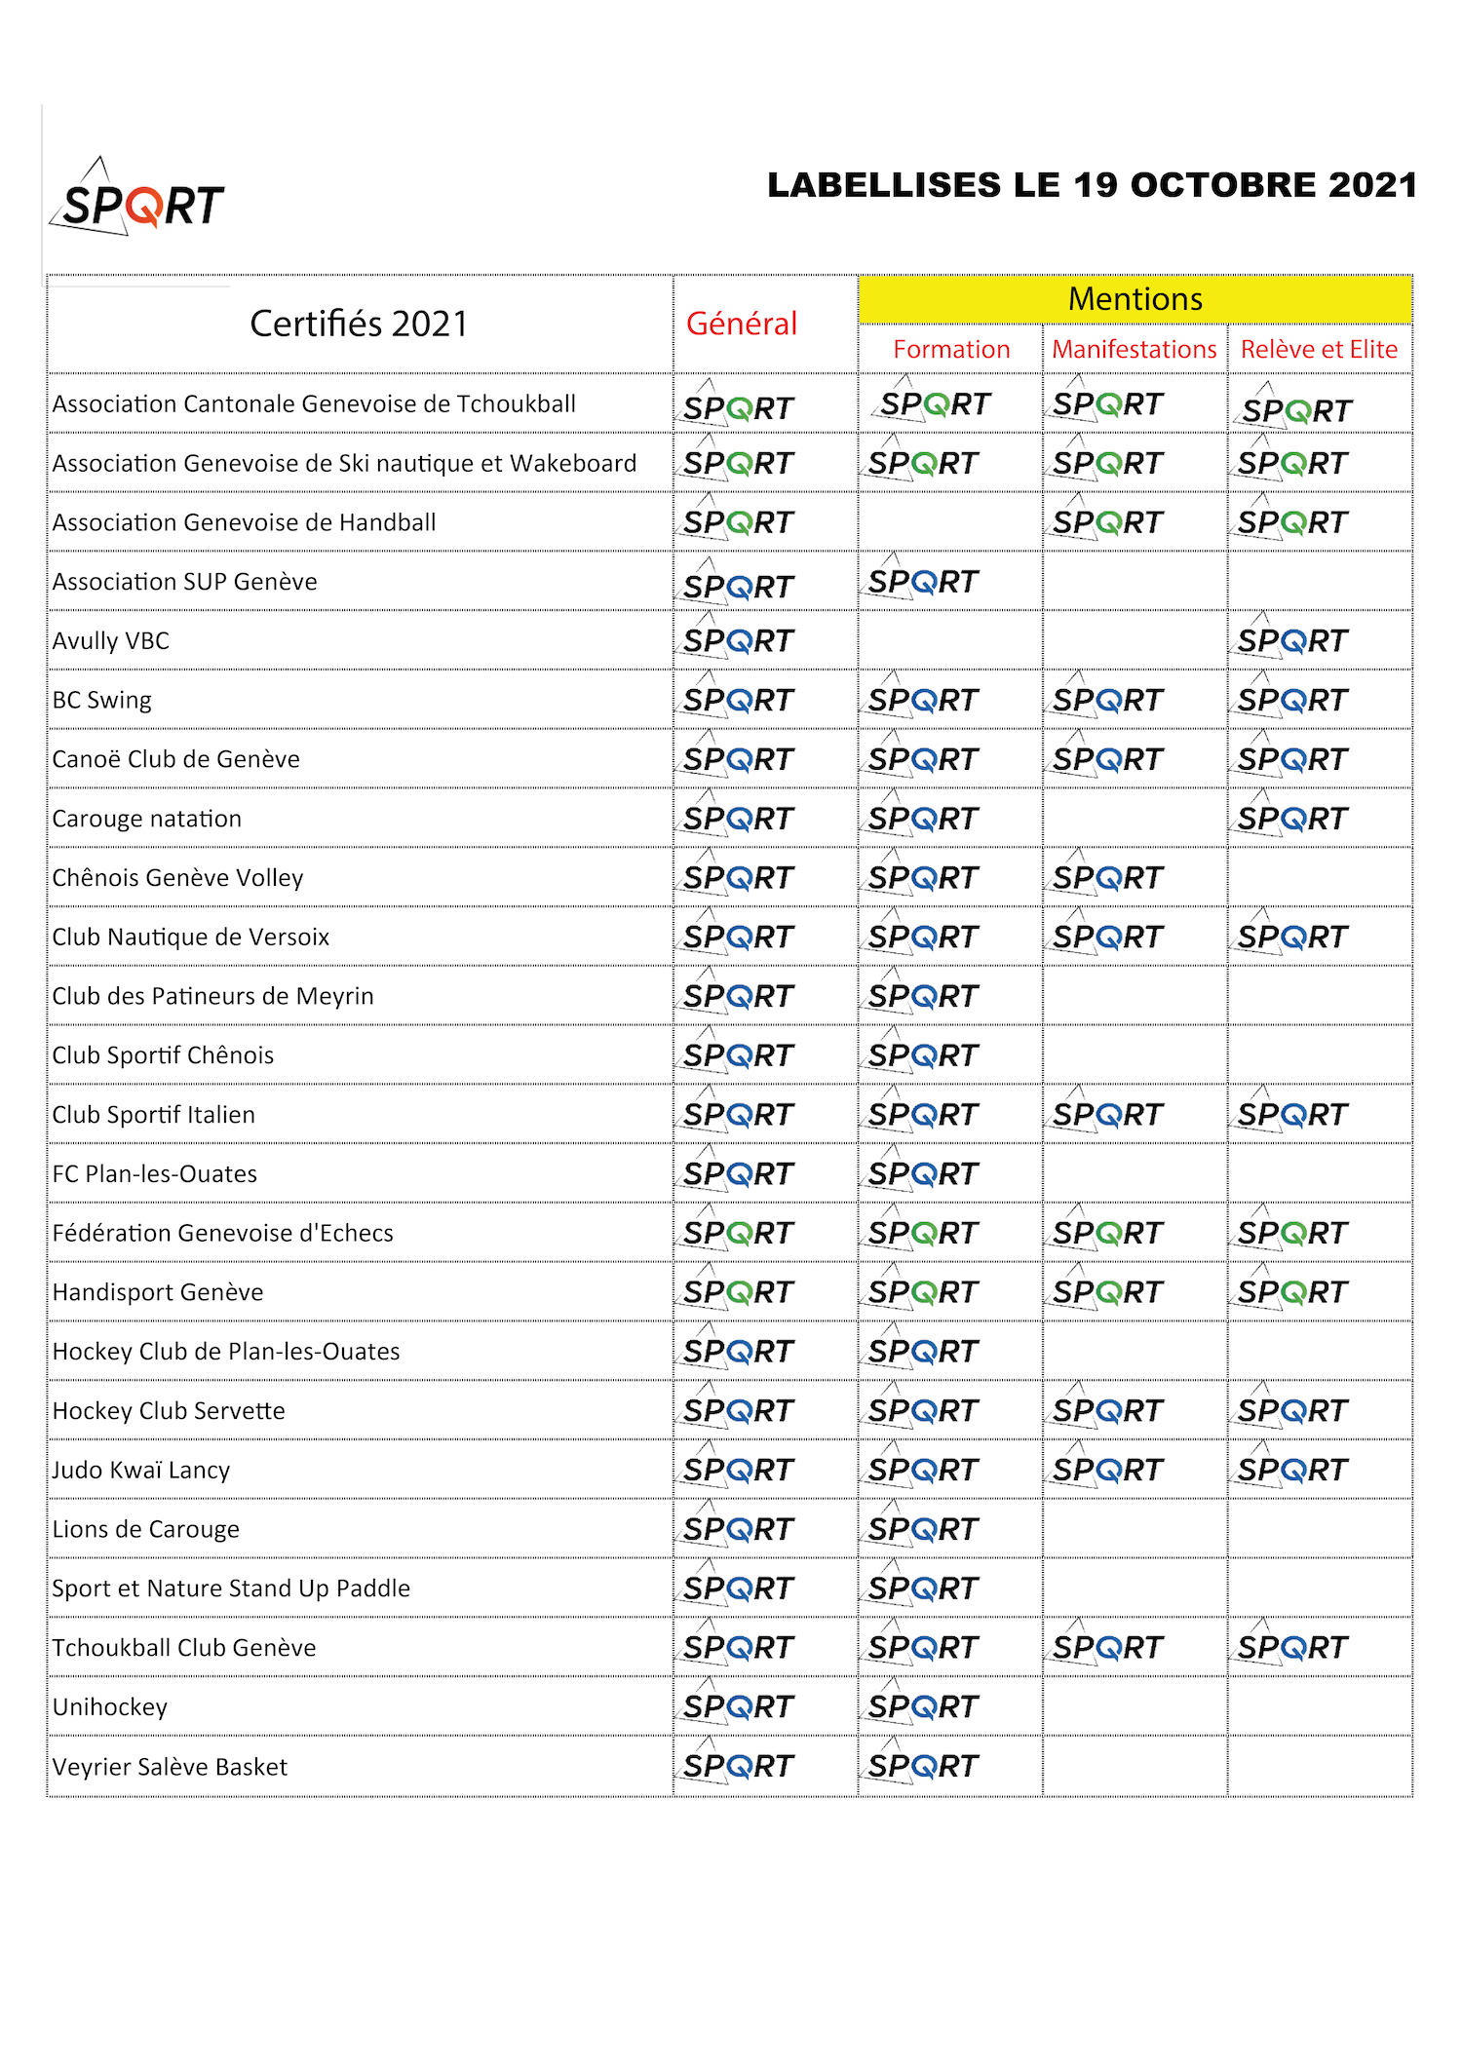
Task: Click the Formation label for Club des Patineurs de Meyrin
Action: (921, 990)
